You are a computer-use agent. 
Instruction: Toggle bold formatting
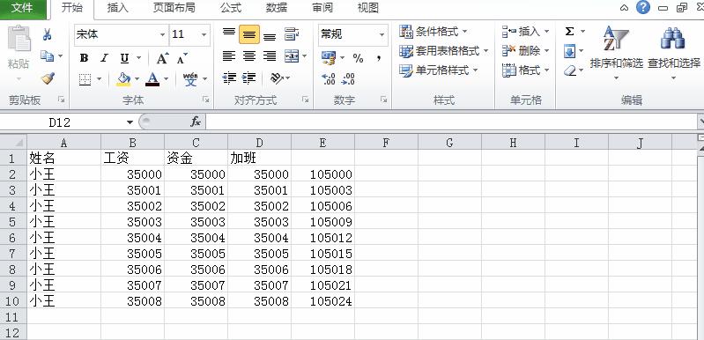coord(84,58)
